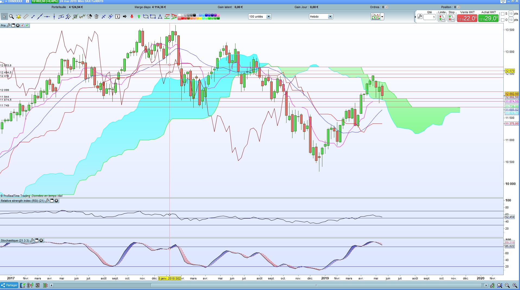Toggle the O objective checkbox
The image size is (520, 290).
coord(503,20)
